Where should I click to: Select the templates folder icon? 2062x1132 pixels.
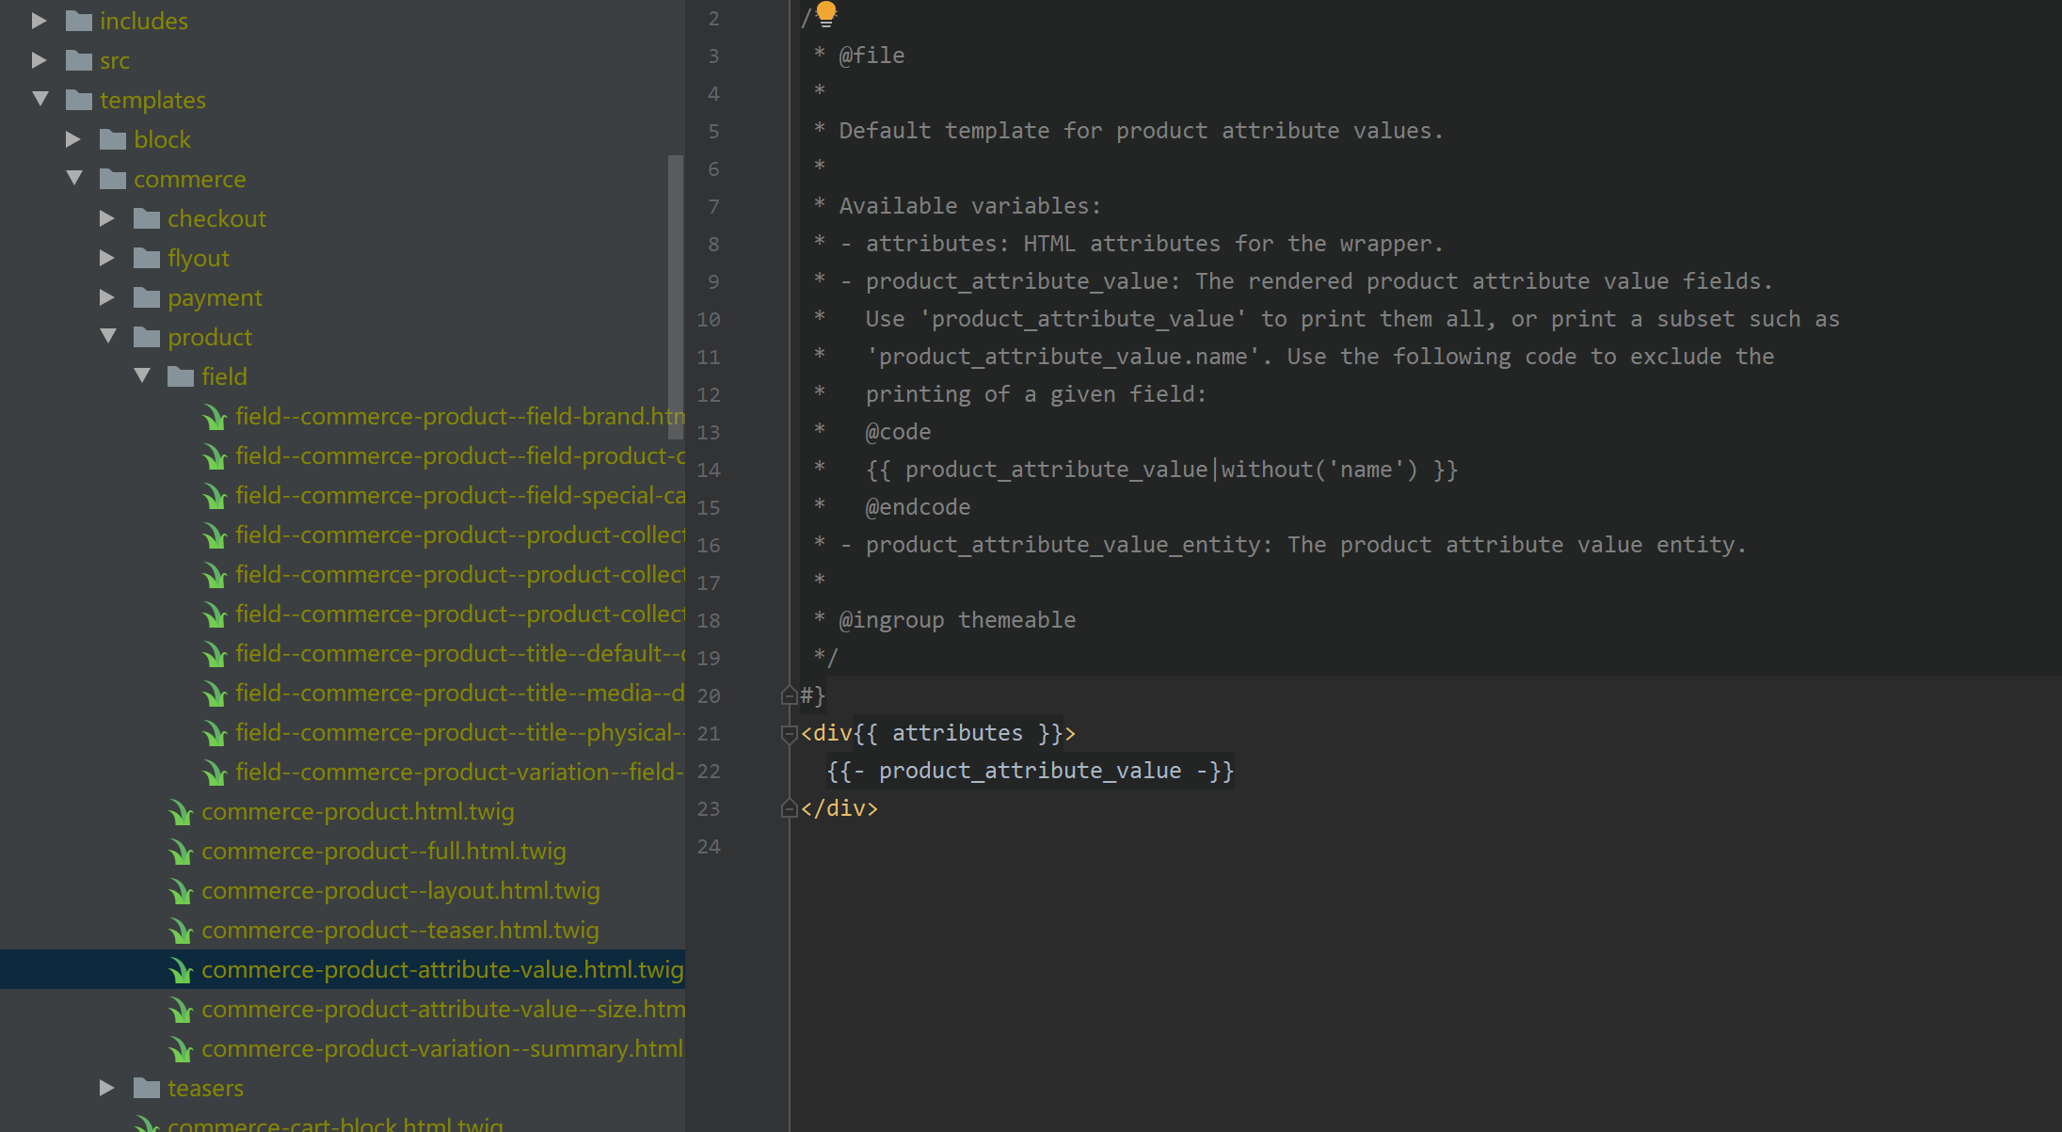[79, 100]
